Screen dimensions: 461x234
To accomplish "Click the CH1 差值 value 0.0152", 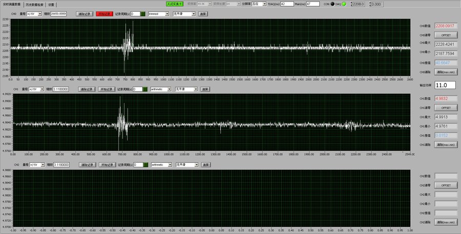I will 446,135.
